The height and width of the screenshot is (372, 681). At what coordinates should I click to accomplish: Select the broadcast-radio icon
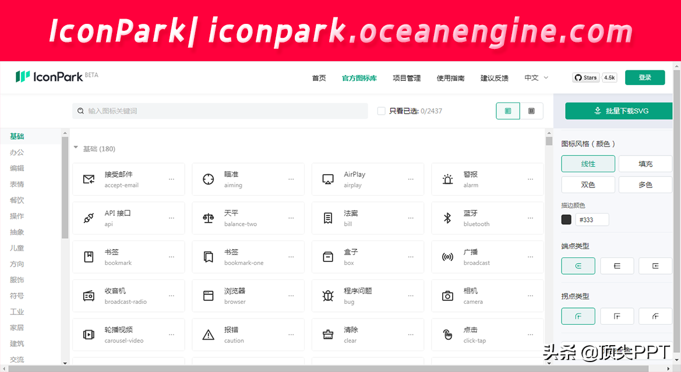click(89, 296)
